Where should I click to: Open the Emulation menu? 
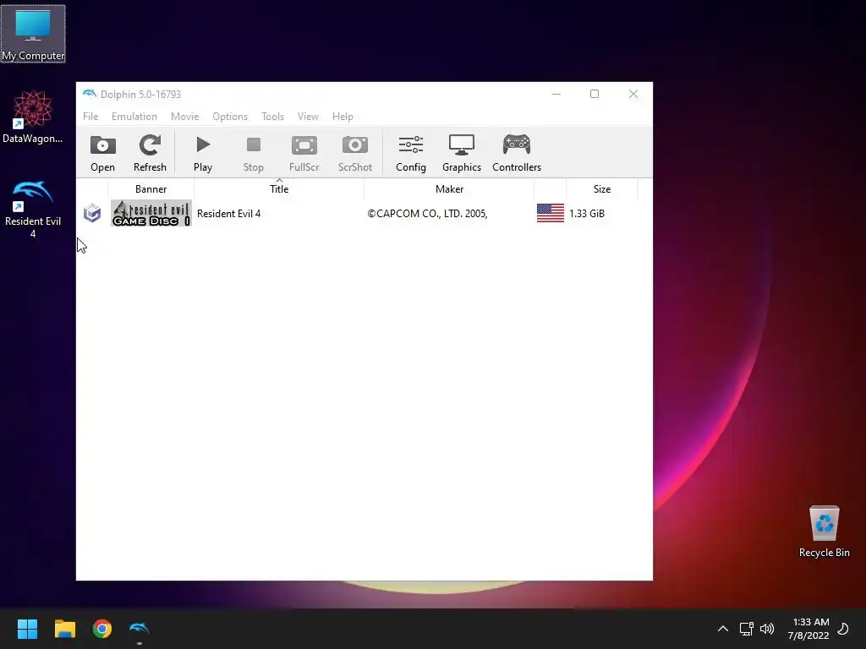tap(134, 117)
